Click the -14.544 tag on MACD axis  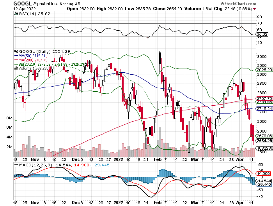pyautogui.click(x=263, y=181)
